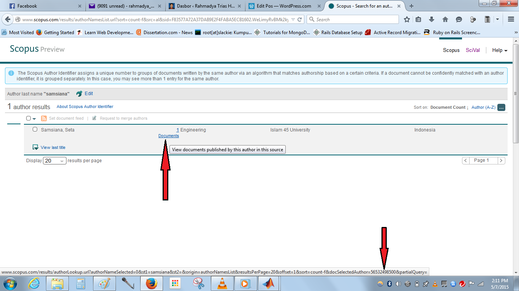Launch VLC media player from taskbar
This screenshot has width=519, height=291.
point(222,283)
